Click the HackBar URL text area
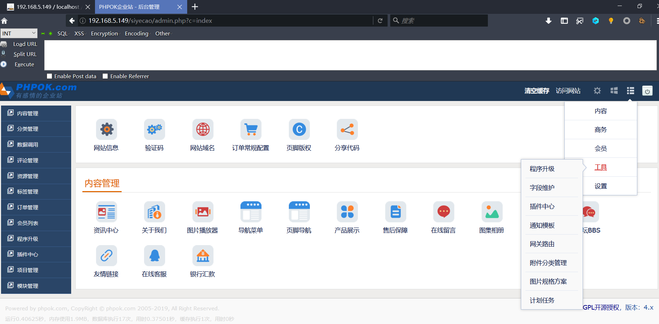The height and width of the screenshot is (324, 659). (x=350, y=55)
